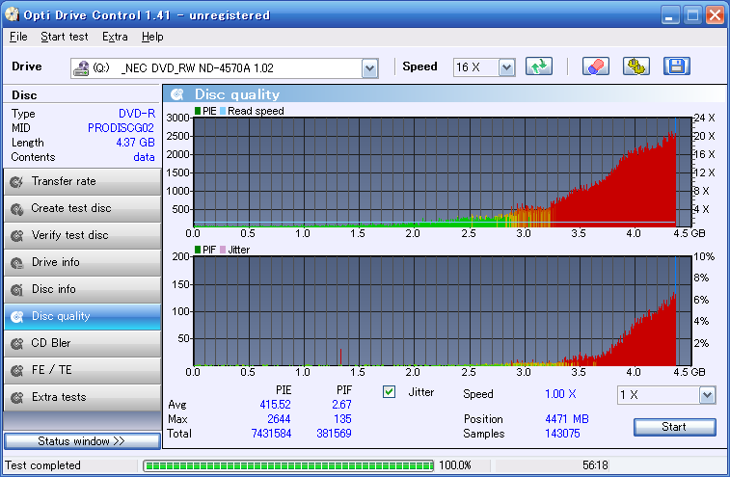Viewport: 730px width, 477px height.
Task: Click the Disc info disc icon
Action: 16,289
